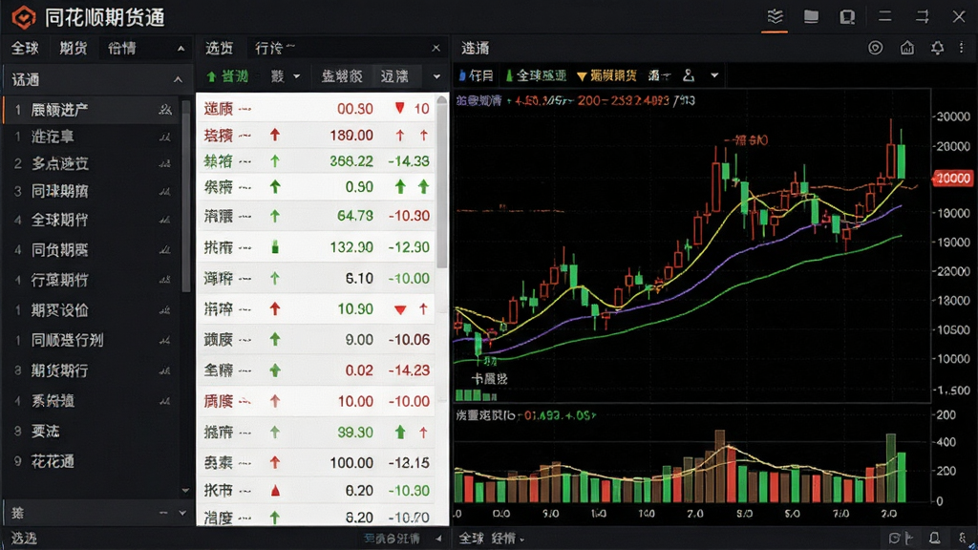Select the highlighted sub-tab left of the quote list dropdown arrow
978x550 pixels.
tap(396, 76)
